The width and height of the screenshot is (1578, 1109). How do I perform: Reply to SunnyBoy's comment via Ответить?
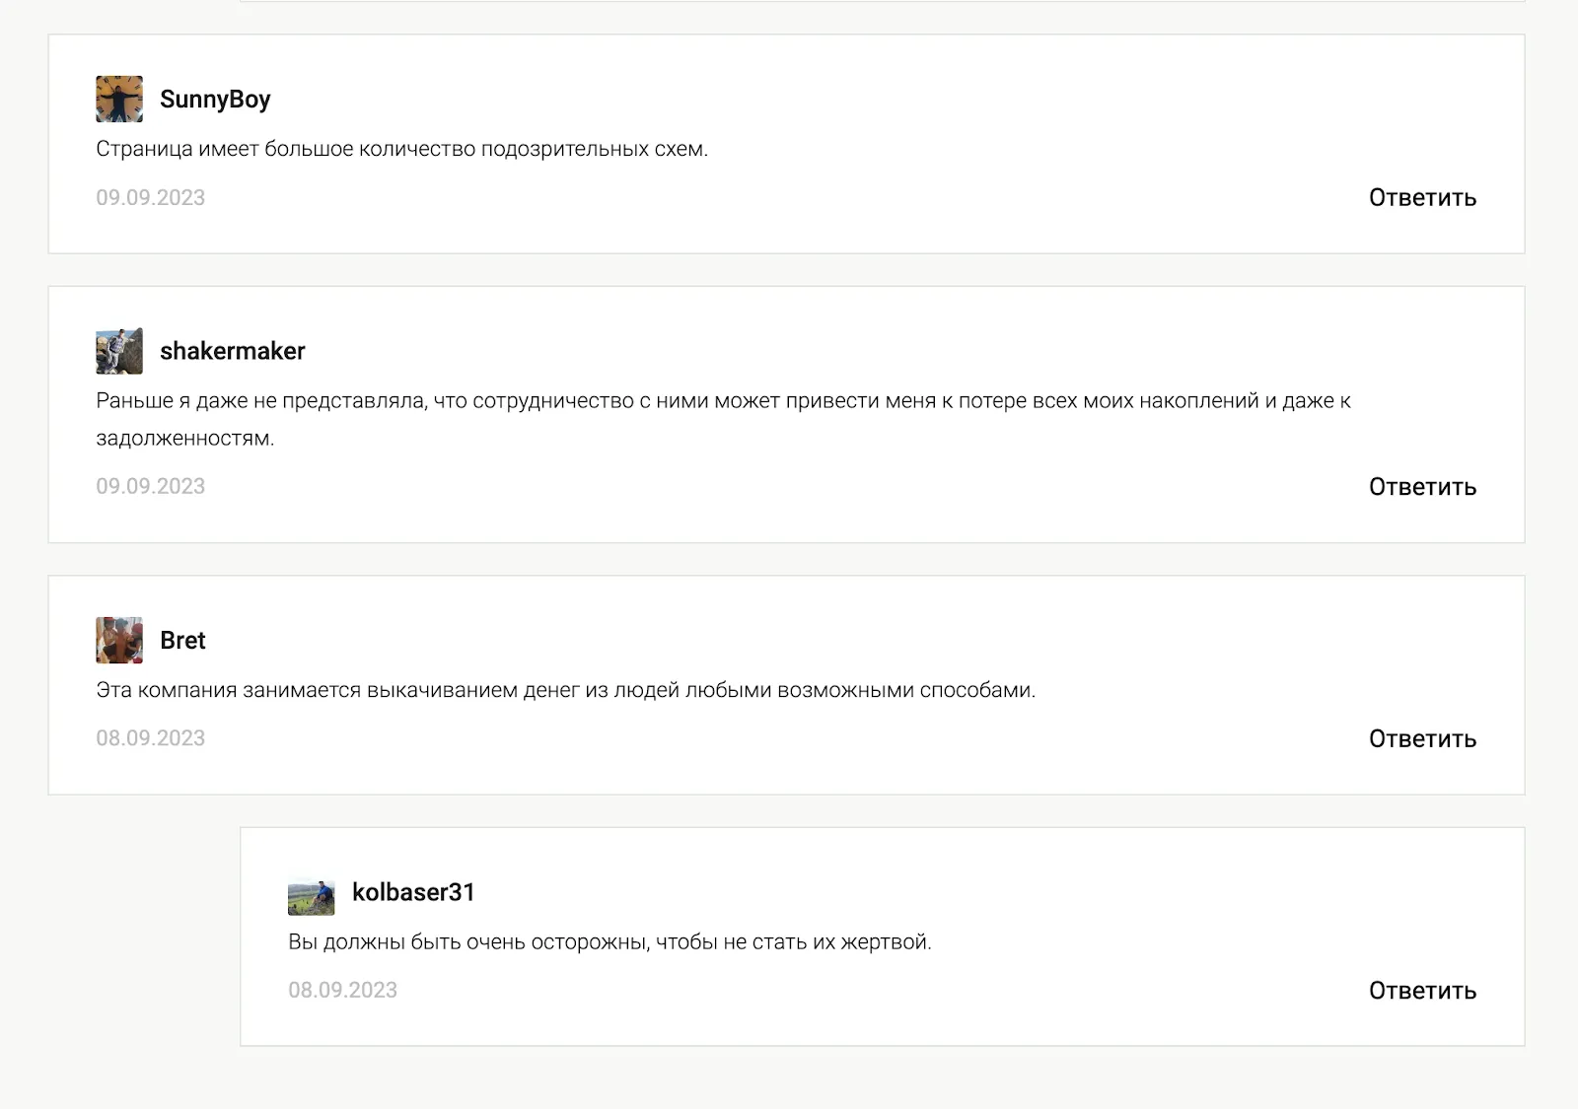coord(1422,198)
